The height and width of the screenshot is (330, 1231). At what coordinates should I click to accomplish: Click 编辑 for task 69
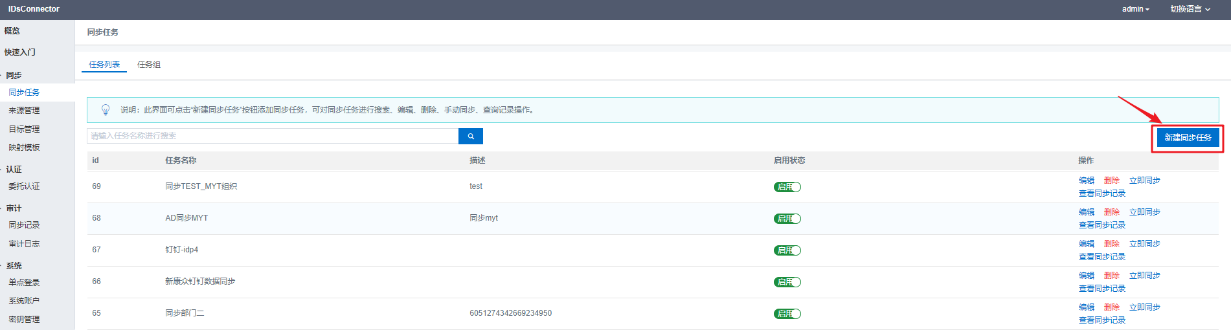1086,181
